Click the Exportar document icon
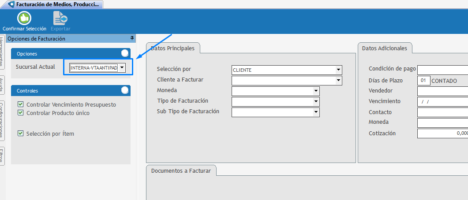Screen dimensions: 468x200 [x=60, y=18]
